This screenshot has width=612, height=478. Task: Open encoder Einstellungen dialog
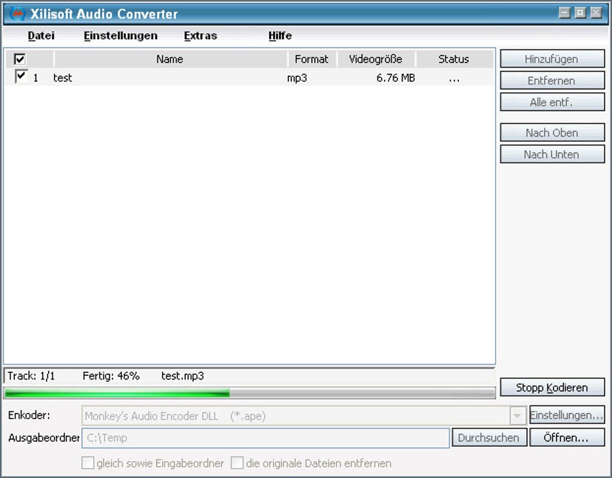point(566,414)
